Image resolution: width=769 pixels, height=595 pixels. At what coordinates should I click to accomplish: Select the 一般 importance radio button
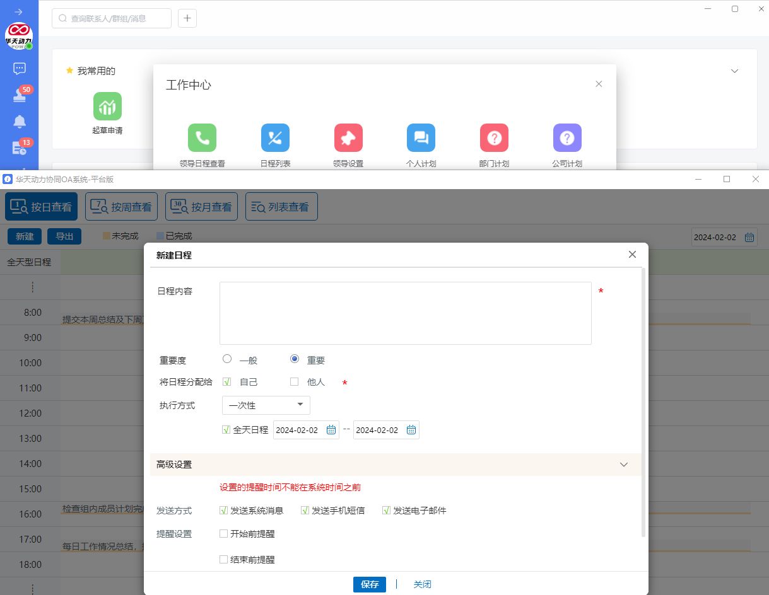pos(227,359)
